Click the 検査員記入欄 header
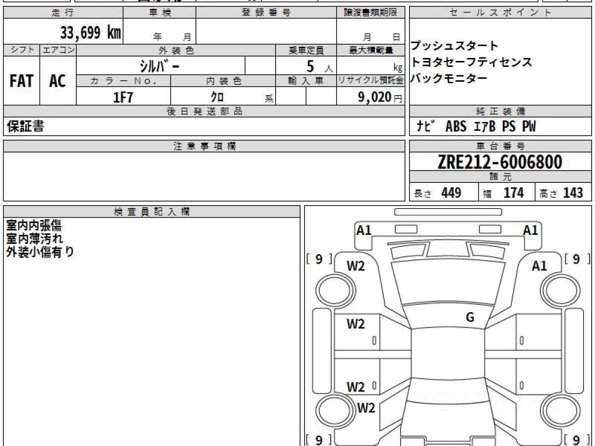The image size is (595, 446). click(152, 212)
